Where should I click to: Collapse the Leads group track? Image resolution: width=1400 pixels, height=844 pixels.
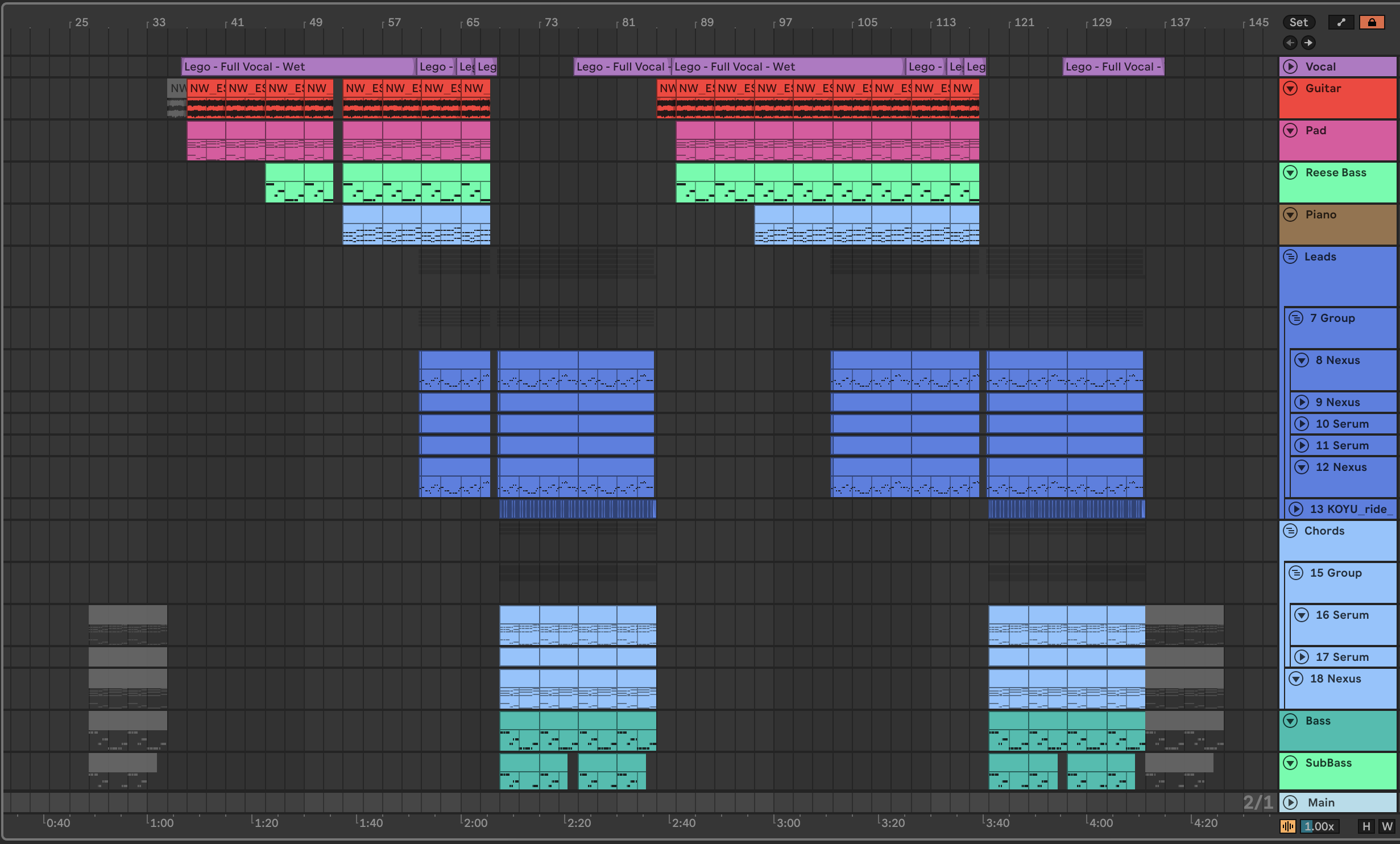click(1290, 256)
